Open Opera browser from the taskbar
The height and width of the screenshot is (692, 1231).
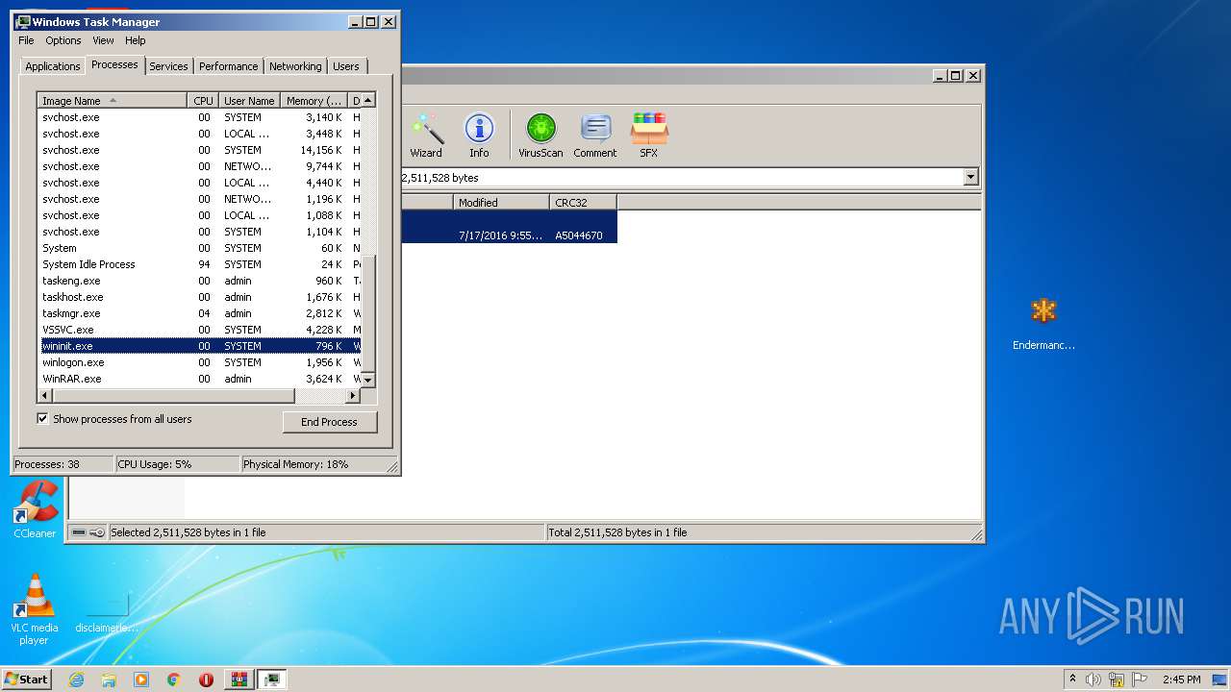pos(206,680)
